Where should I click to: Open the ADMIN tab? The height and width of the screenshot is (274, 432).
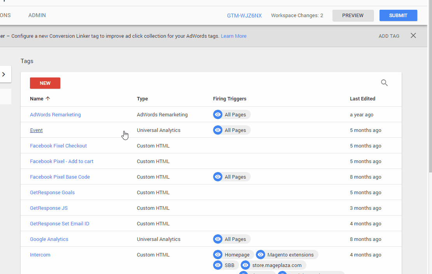click(x=37, y=16)
